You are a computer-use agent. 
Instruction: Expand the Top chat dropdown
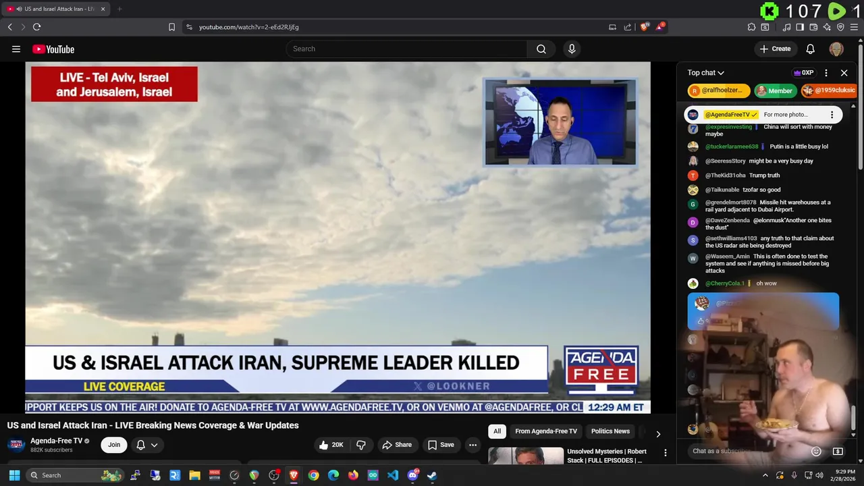click(x=705, y=73)
